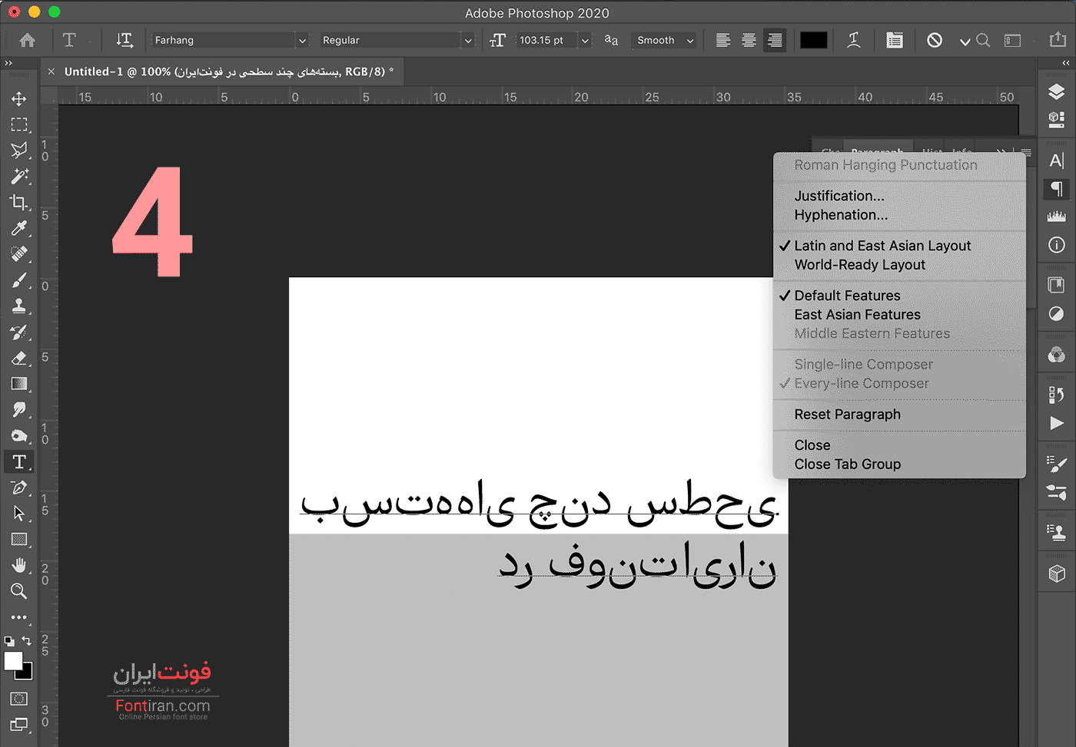Open the Farhang font family dropdown
This screenshot has height=747, width=1076.
pyautogui.click(x=302, y=41)
